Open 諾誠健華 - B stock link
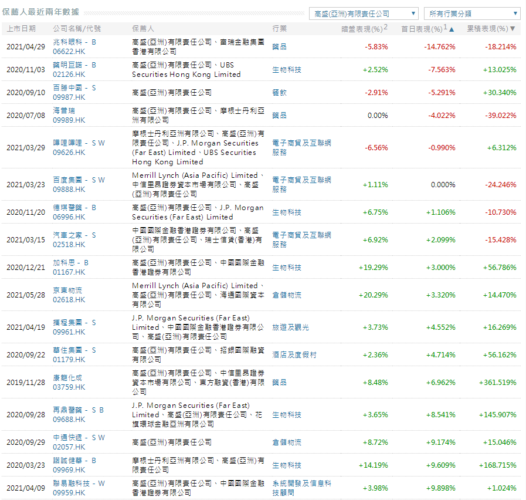The width and height of the screenshot is (526, 500). (x=74, y=460)
